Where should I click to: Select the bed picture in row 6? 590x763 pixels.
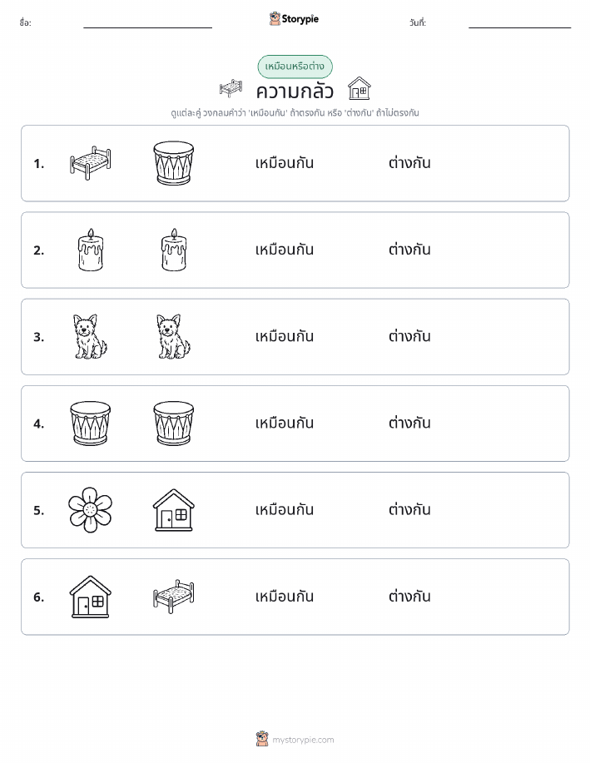[173, 597]
